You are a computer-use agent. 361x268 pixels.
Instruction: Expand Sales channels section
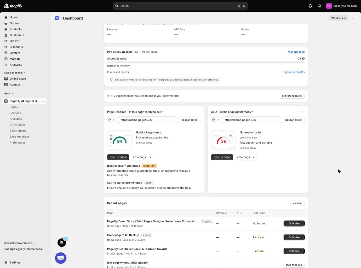tap(15, 73)
